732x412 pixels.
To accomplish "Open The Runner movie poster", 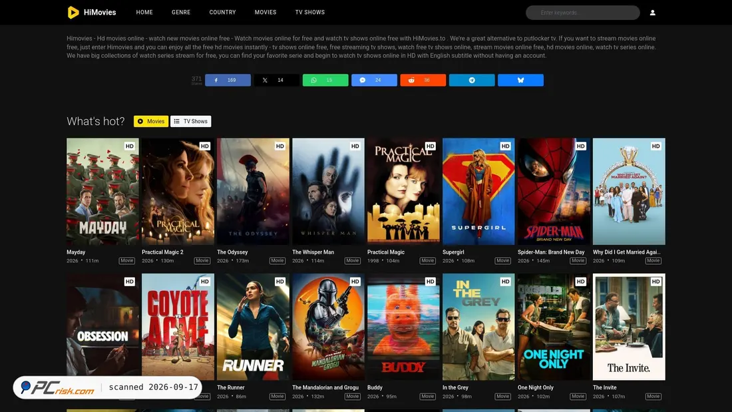I will click(253, 327).
